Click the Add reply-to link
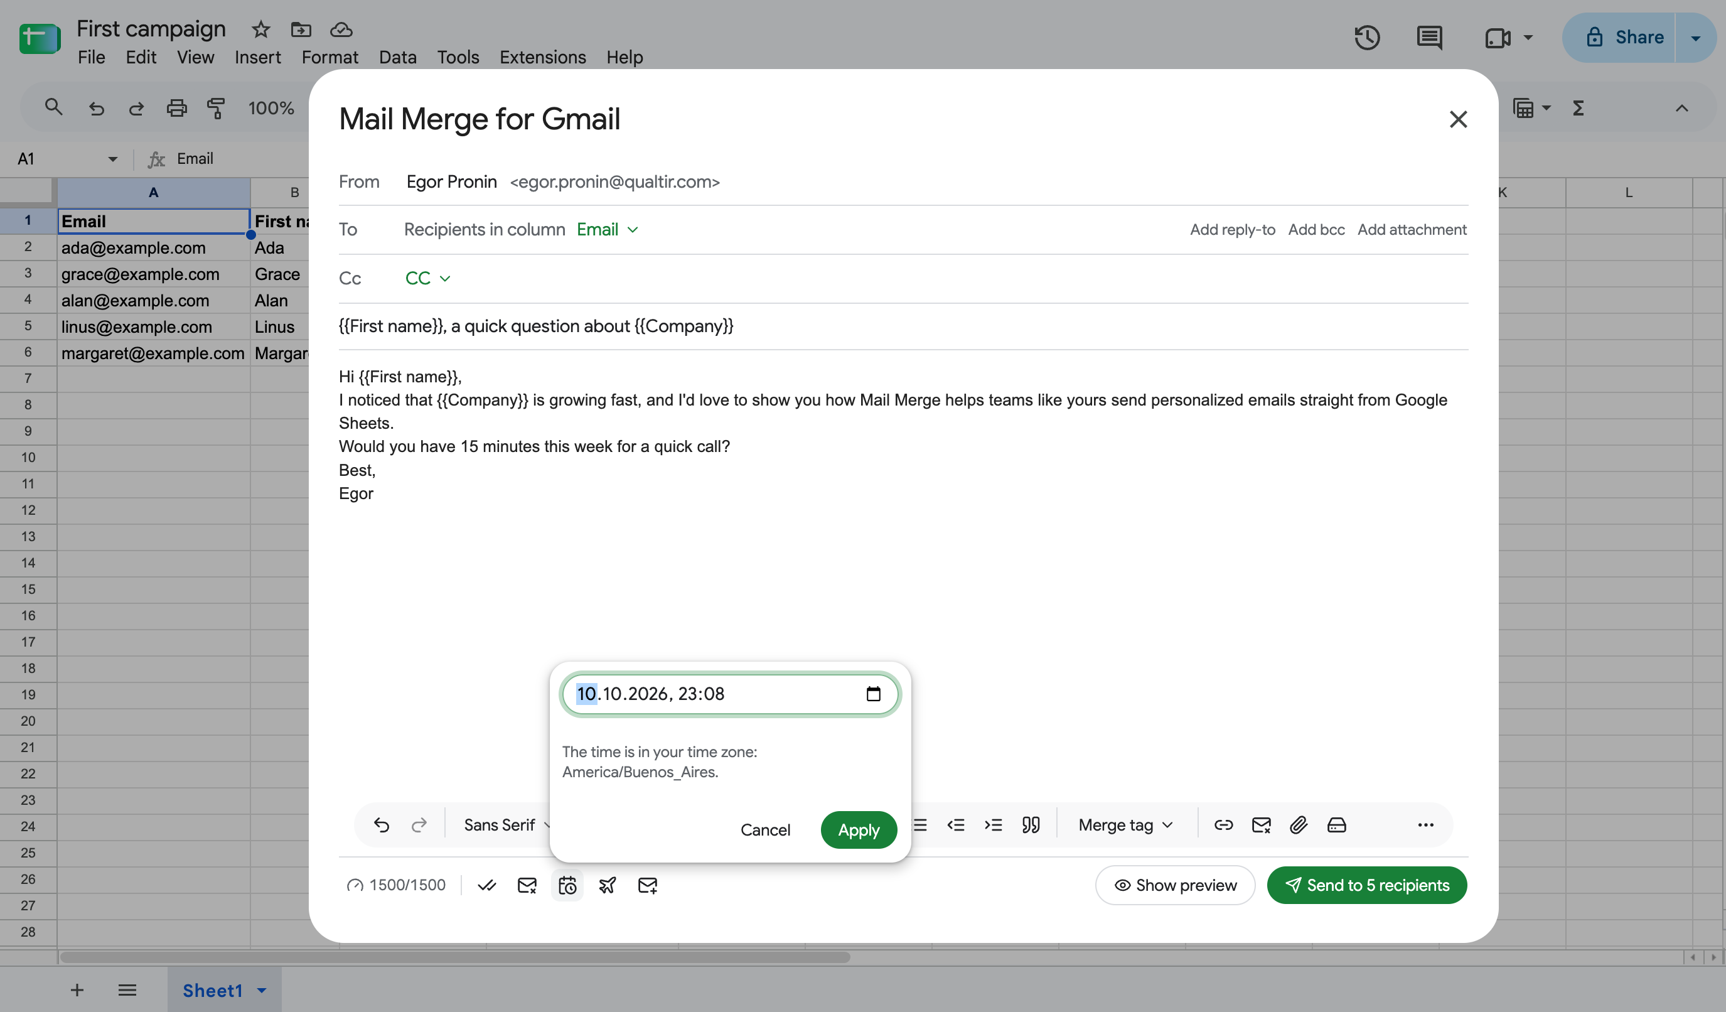This screenshot has height=1012, width=1726. (x=1232, y=230)
